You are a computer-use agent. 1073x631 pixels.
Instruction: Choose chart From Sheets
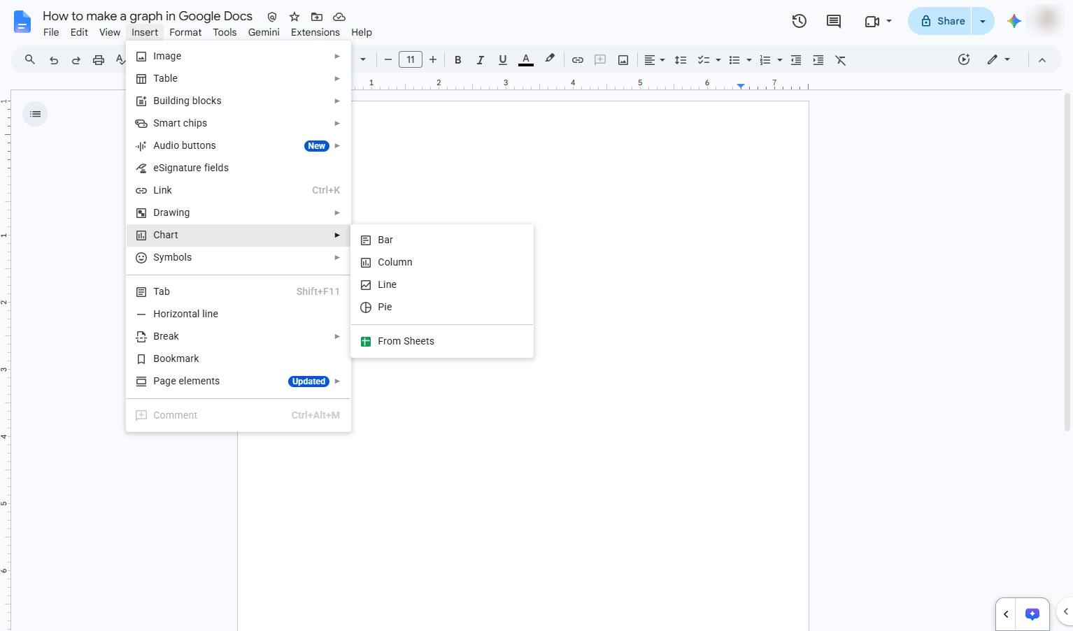[x=442, y=341]
